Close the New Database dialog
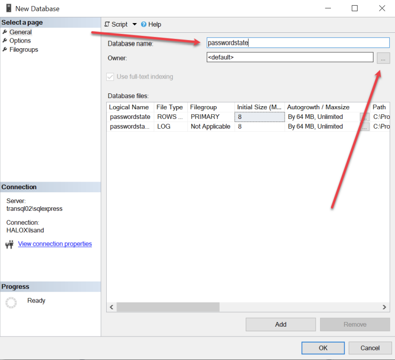 (x=382, y=8)
